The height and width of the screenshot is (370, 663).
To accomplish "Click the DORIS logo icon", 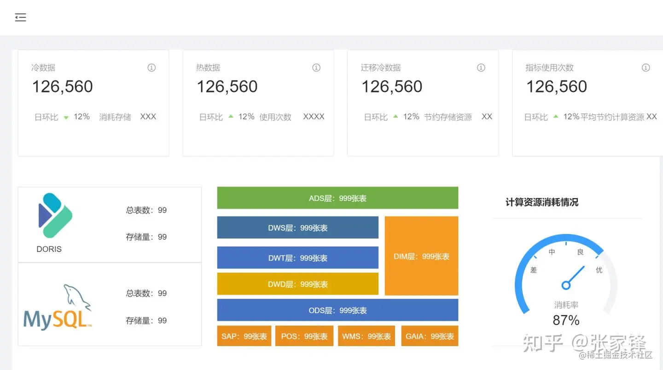I will click(55, 215).
